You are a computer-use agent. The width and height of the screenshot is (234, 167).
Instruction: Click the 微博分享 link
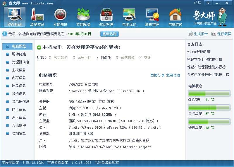click(x=157, y=75)
